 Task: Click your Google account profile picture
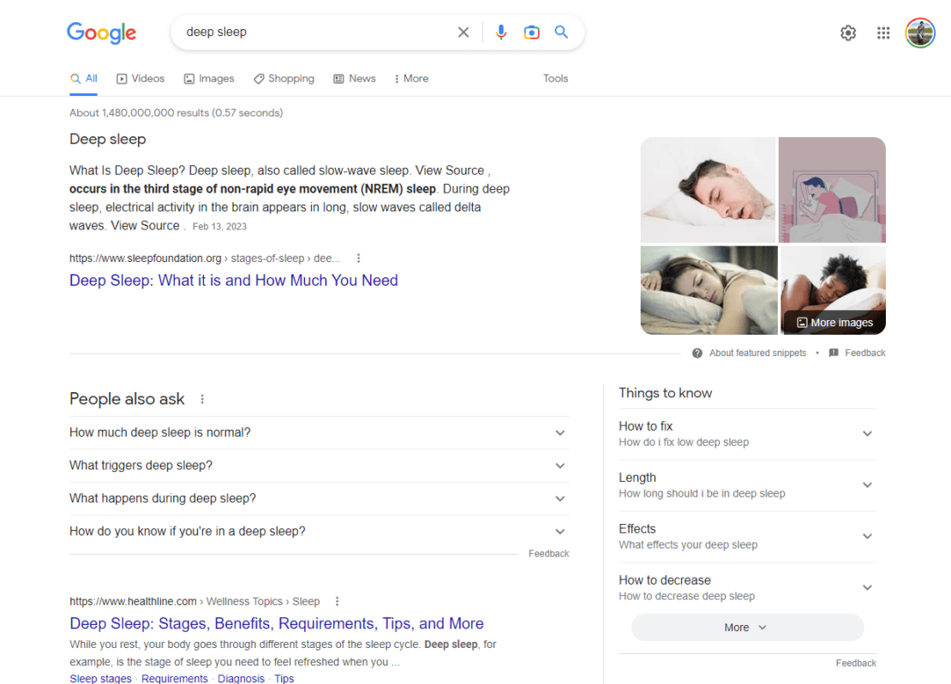[x=920, y=32]
